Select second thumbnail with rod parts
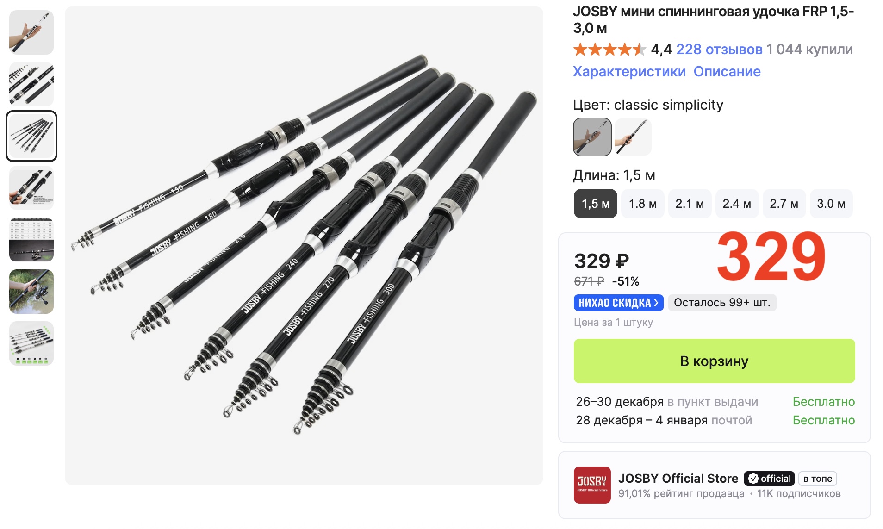Image resolution: width=883 pixels, height=529 pixels. [31, 84]
